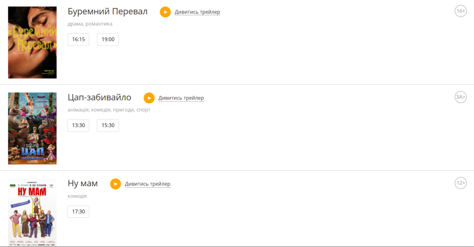Play trailer icon for Буремний Перевал

point(165,12)
